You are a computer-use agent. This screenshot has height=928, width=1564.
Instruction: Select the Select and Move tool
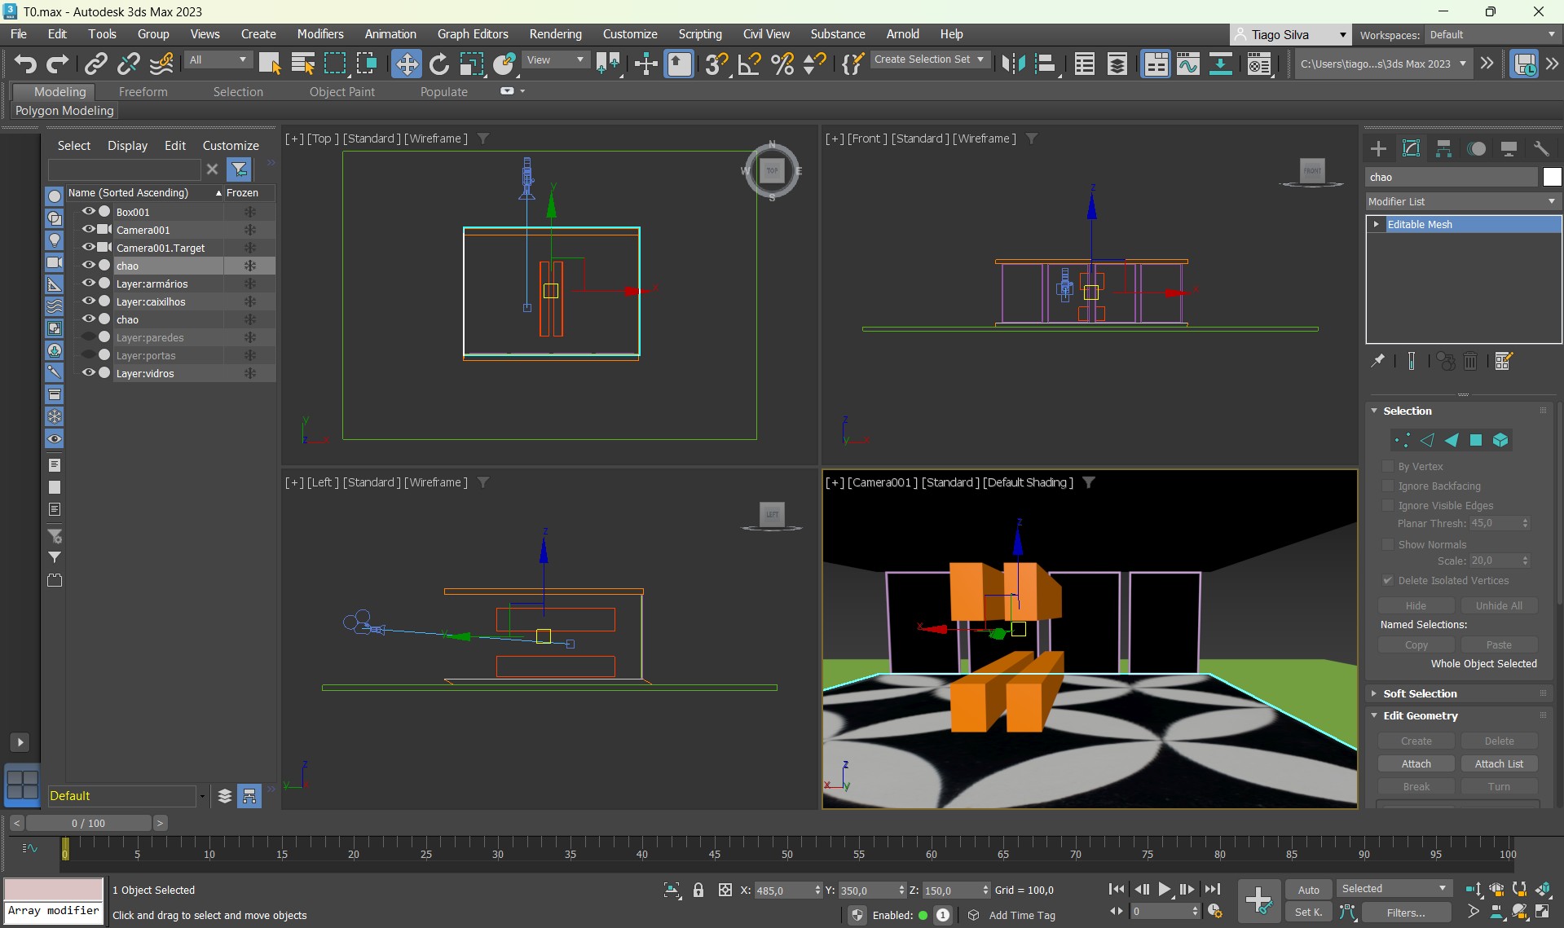click(406, 64)
